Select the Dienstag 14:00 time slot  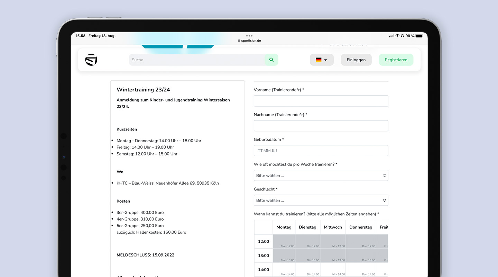pos(307,270)
